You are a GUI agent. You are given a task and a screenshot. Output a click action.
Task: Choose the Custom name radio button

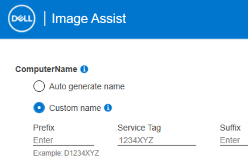[39, 108]
